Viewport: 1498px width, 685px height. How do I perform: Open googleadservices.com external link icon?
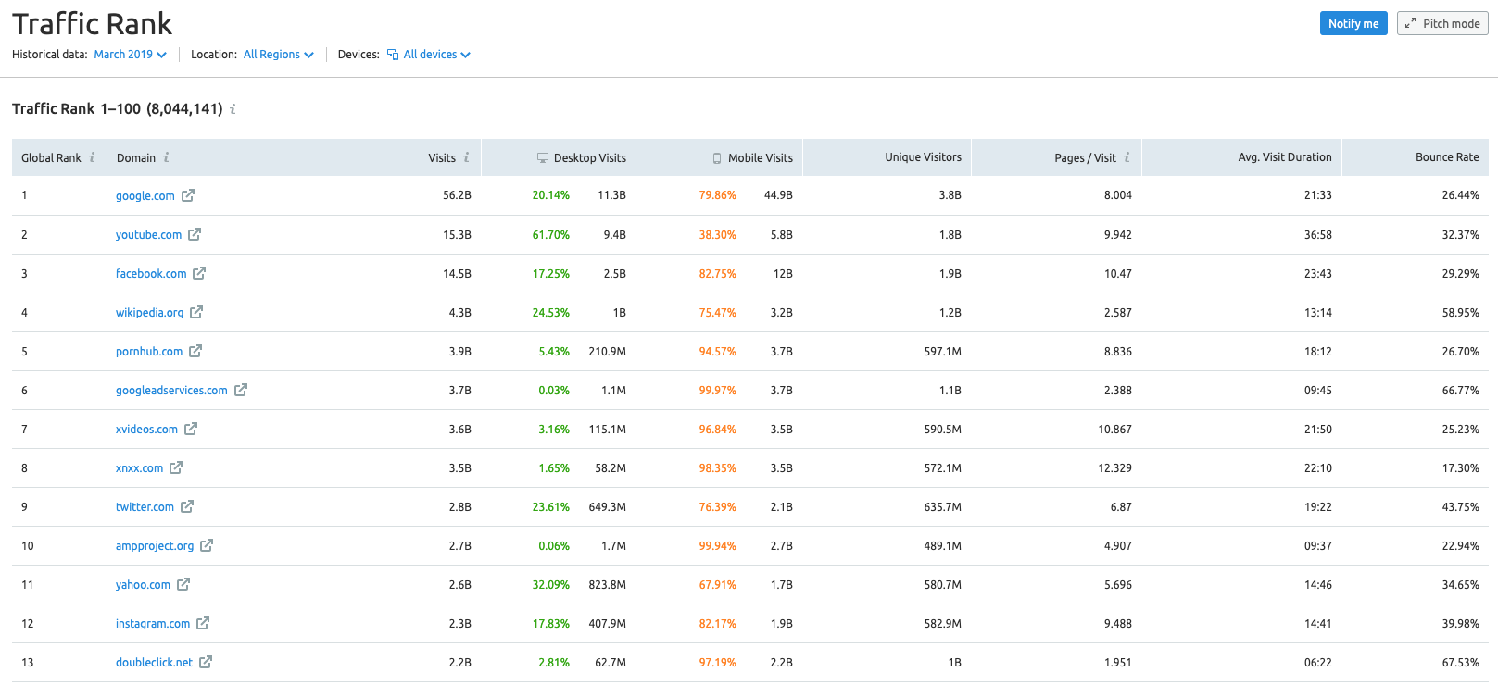coord(241,390)
